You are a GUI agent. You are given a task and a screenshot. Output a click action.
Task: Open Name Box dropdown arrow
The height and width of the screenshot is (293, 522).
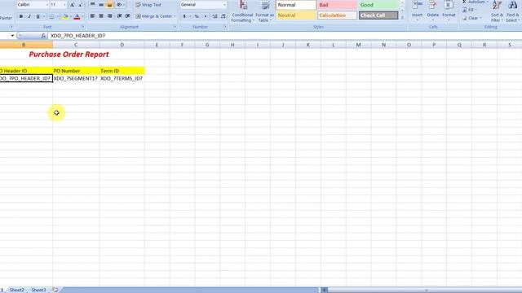pos(12,36)
